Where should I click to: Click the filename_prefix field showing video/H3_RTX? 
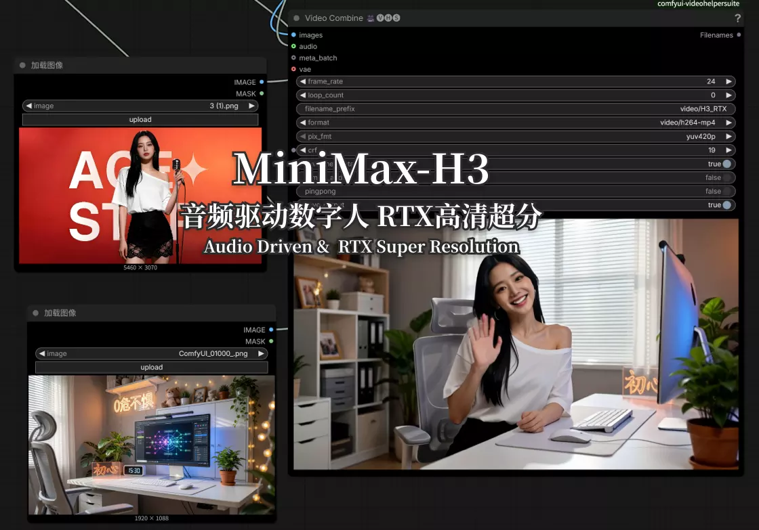click(x=516, y=109)
